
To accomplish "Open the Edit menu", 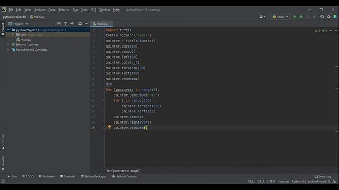I will pyautogui.click(x=19, y=10).
